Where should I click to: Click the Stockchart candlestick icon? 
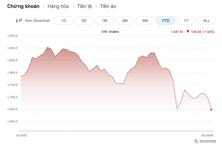pos(19,20)
